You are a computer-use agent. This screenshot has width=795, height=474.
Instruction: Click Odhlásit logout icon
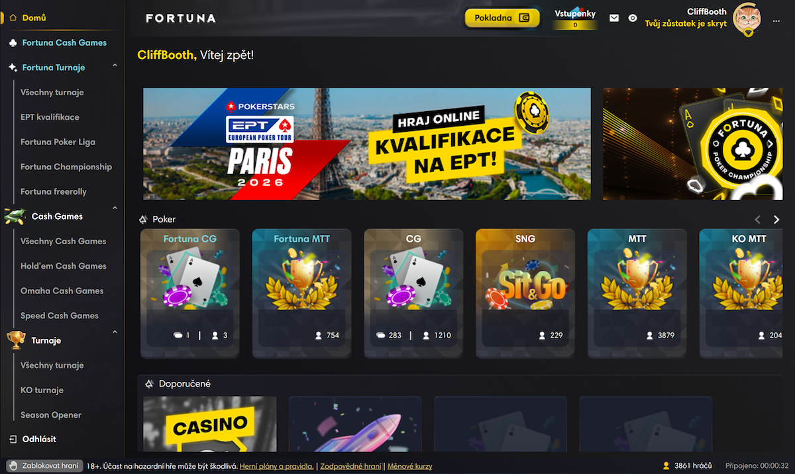click(13, 439)
